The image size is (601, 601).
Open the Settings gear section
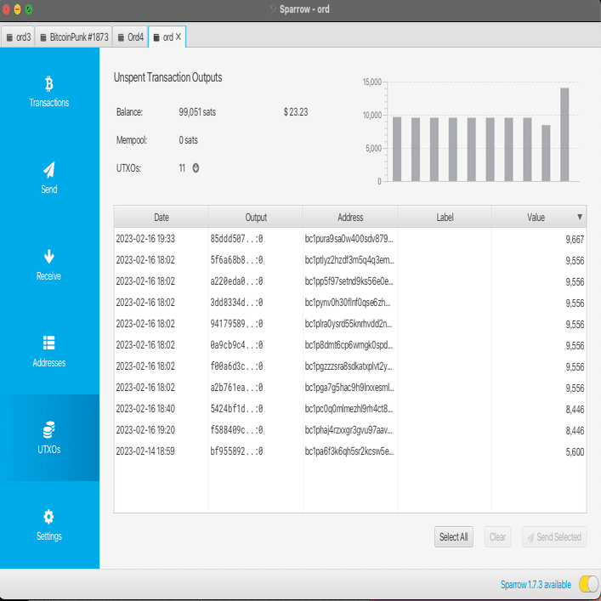(49, 524)
